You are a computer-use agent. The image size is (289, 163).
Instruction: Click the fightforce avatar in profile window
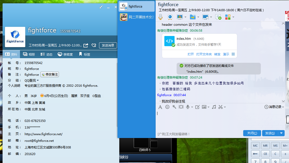(x=15, y=37)
